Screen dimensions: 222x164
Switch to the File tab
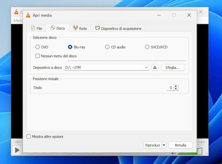pos(36,28)
